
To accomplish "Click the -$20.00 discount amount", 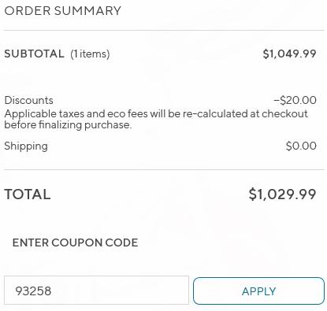I will tap(295, 100).
